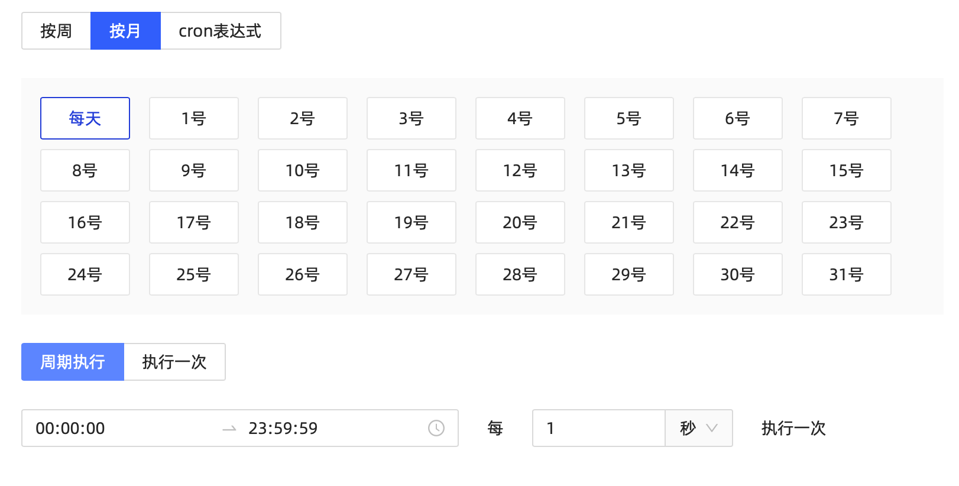Choose the 31号 day button

tap(847, 274)
